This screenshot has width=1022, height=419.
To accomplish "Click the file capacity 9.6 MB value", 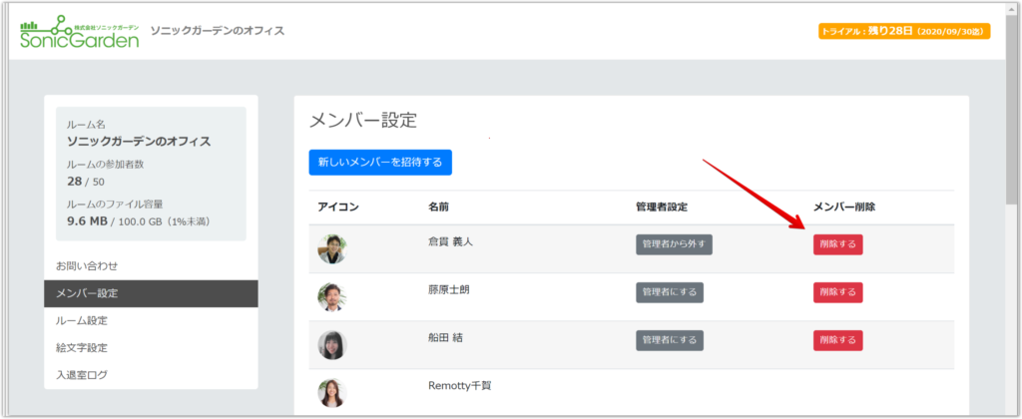I will (88, 220).
